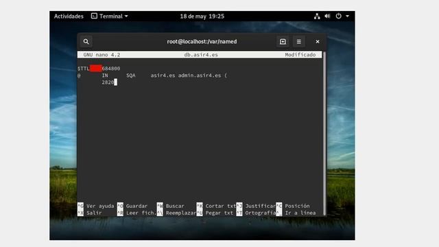Click the Cortar txt shortcut in nano footer
Viewport: 439px width, 247px height.
(216, 206)
